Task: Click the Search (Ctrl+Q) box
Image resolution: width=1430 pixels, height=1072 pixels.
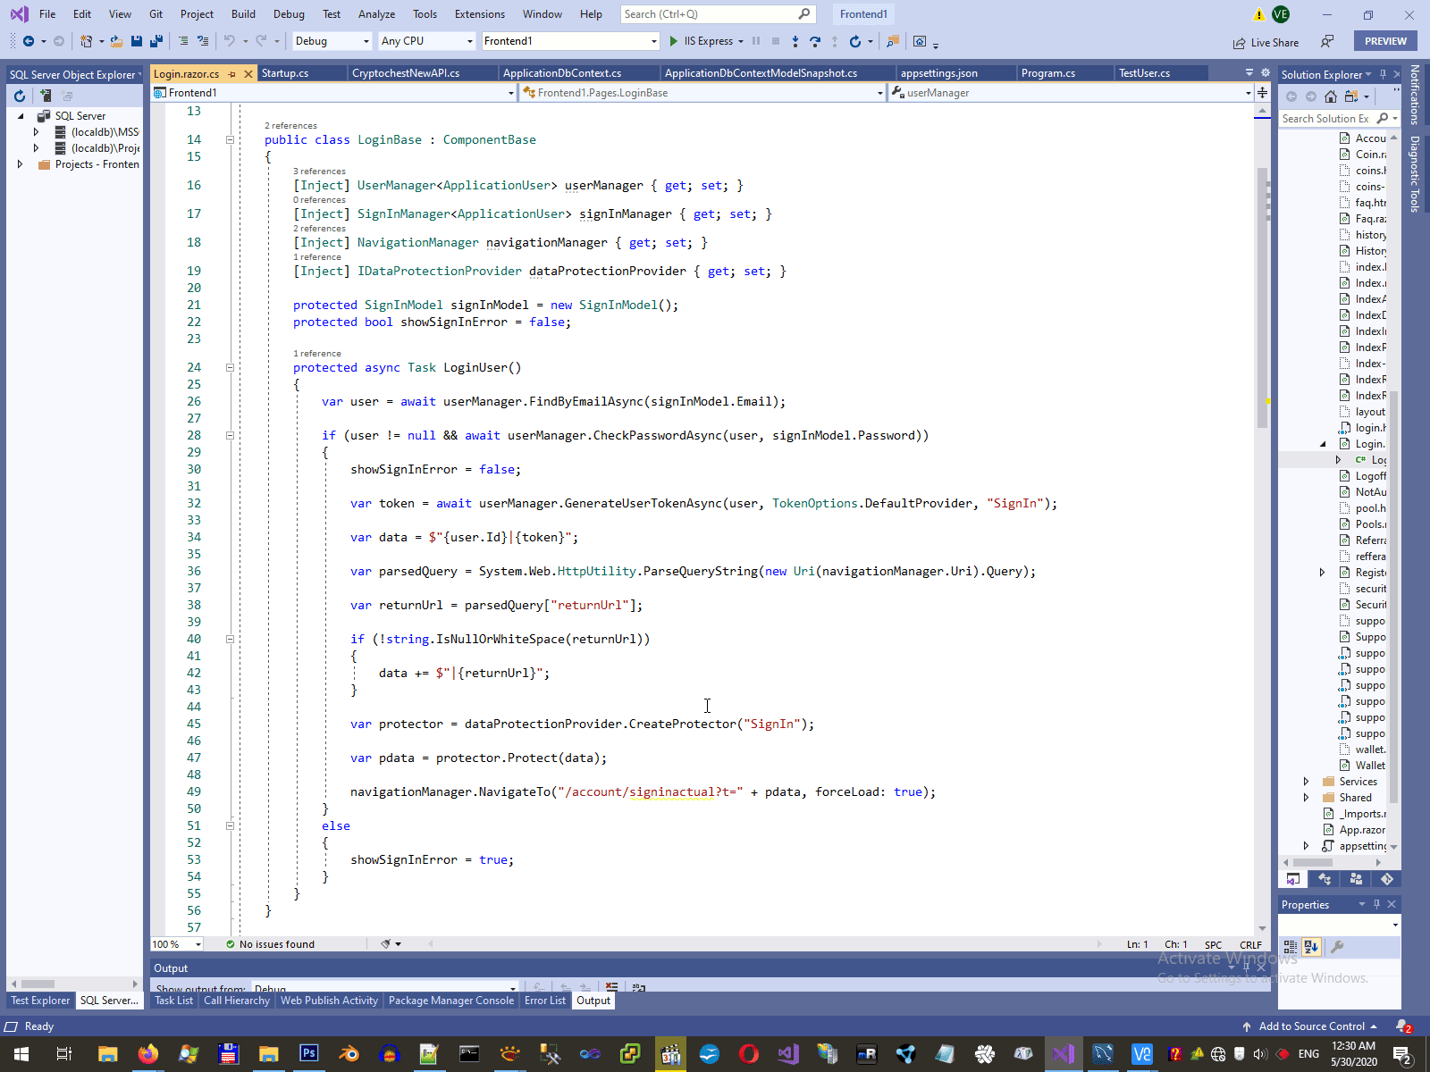Action: [717, 14]
